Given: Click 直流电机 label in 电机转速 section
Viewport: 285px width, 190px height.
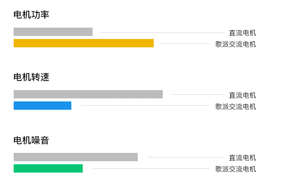Looking at the screenshot, I should [242, 95].
